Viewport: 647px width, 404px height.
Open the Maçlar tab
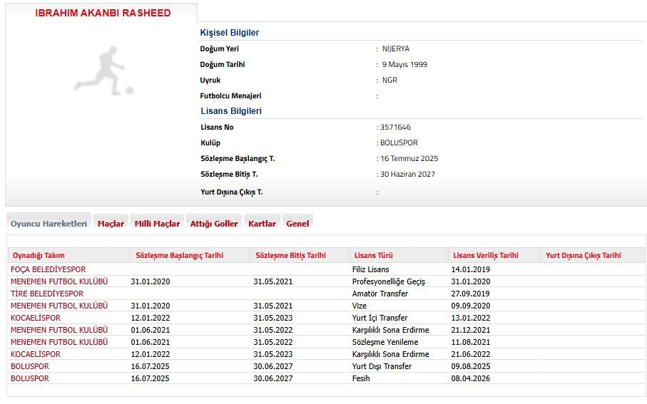[111, 224]
